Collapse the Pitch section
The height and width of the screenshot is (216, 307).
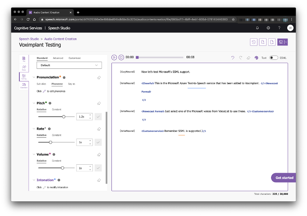click(34, 103)
